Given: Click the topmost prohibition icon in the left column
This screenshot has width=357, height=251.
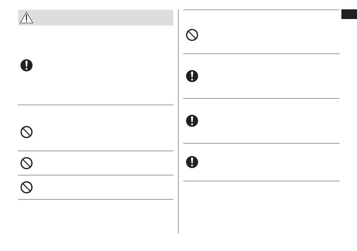Looking at the screenshot, I should [x=27, y=132].
